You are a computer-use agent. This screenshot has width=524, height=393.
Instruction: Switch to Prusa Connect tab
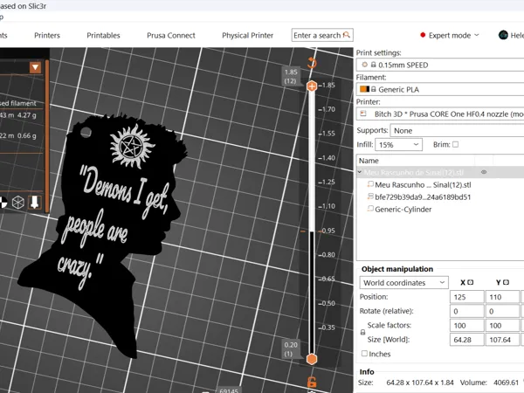[x=171, y=36]
